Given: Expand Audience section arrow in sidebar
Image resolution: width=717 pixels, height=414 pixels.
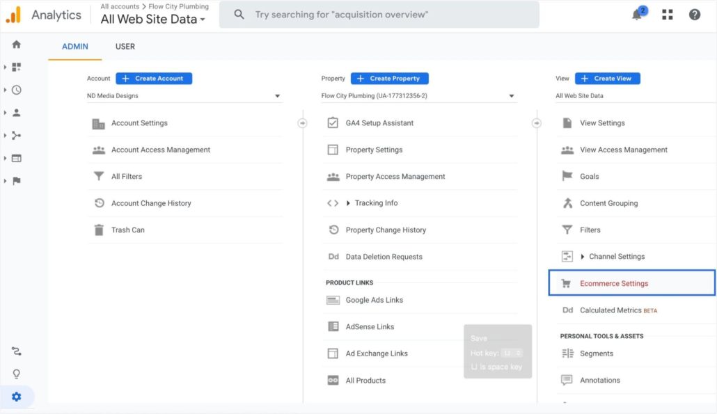Looking at the screenshot, I should tap(5, 113).
